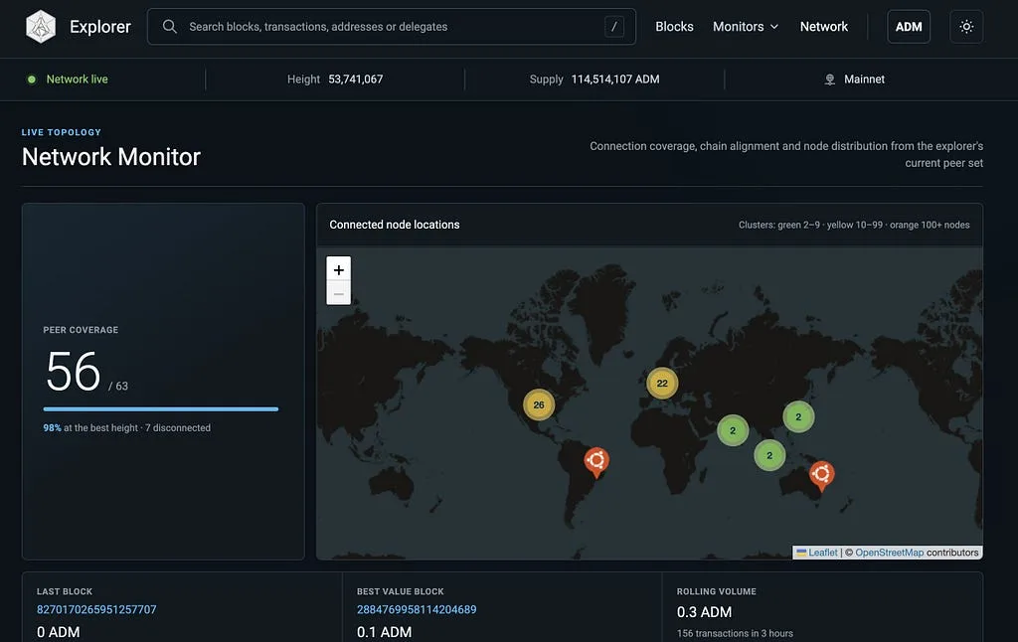Zoom in on the node map
The width and height of the screenshot is (1018, 642).
click(x=338, y=268)
